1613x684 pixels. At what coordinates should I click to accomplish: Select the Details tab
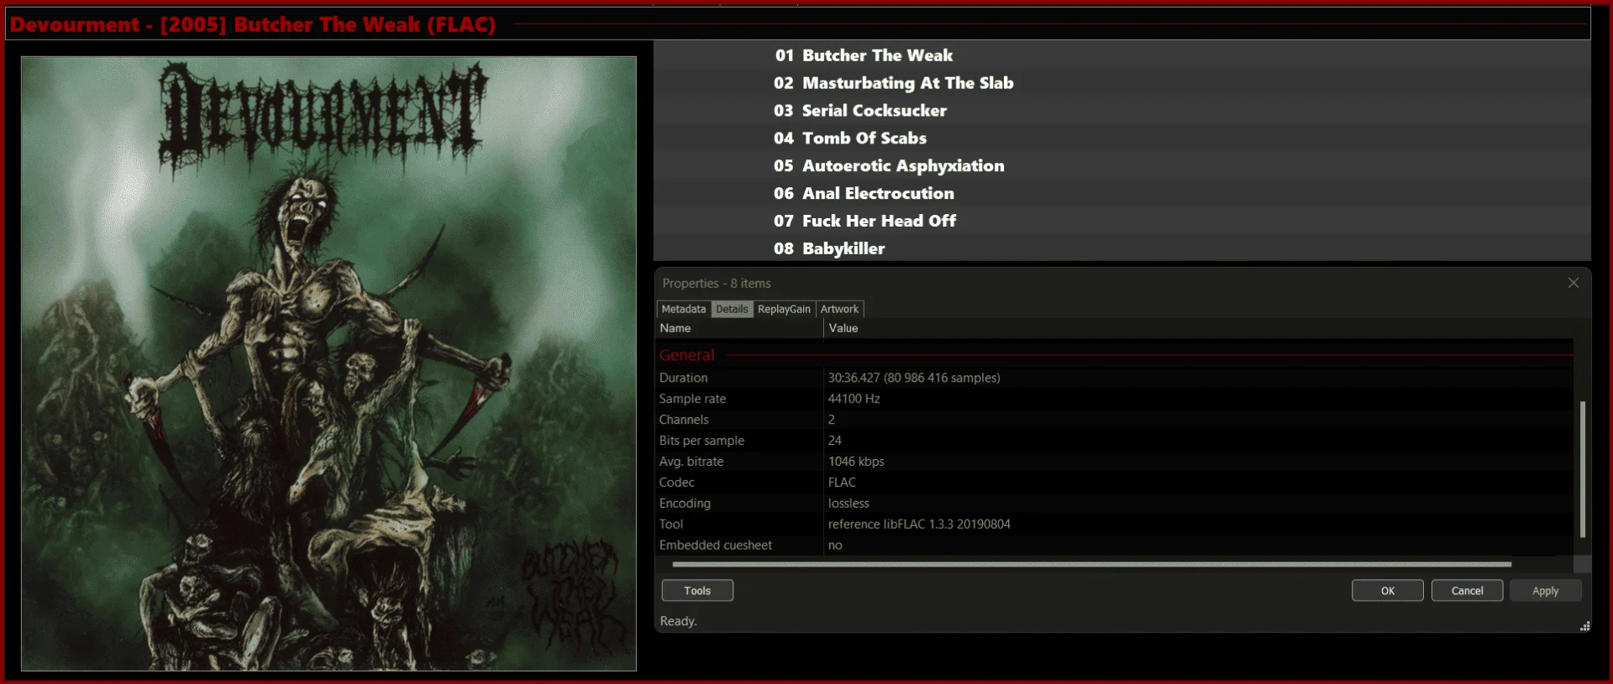732,309
